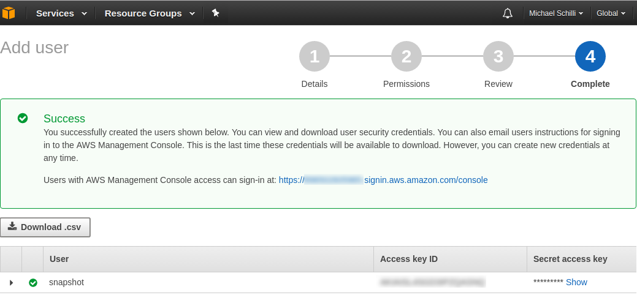
Task: Click the blurred access key ID value
Action: click(x=432, y=282)
